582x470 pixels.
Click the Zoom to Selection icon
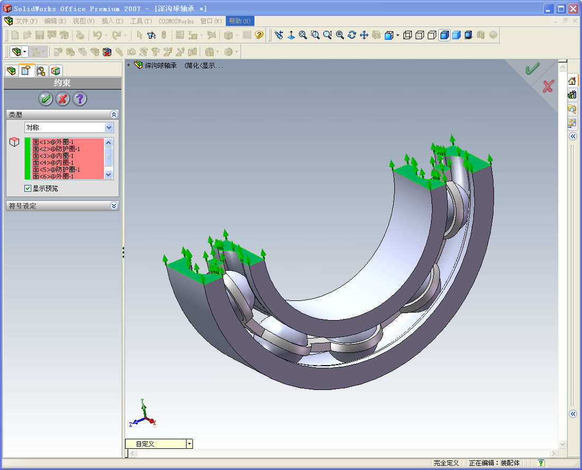click(340, 35)
